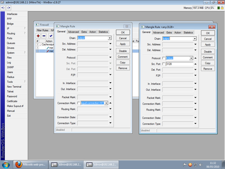
Task: Click the orange tray notification icon
Action: pos(190,165)
